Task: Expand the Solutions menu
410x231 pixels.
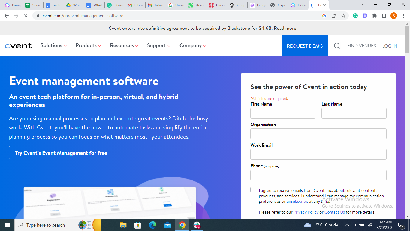Action: 54,45
